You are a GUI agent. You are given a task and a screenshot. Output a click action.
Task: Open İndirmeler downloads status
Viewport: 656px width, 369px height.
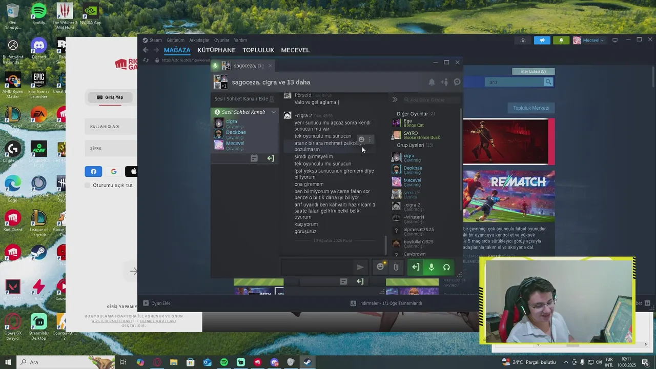tap(386, 303)
